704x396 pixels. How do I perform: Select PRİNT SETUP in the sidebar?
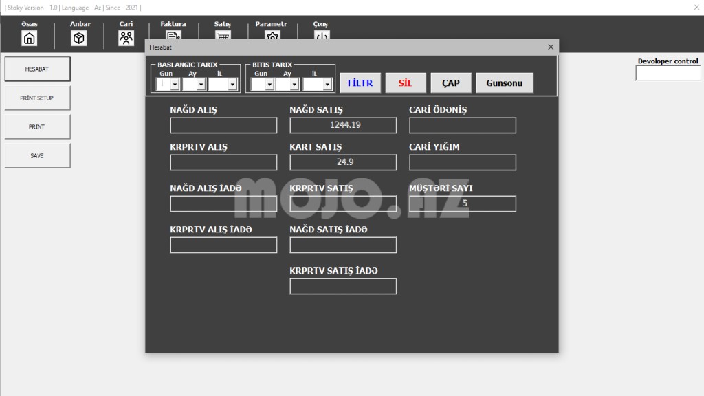[37, 98]
